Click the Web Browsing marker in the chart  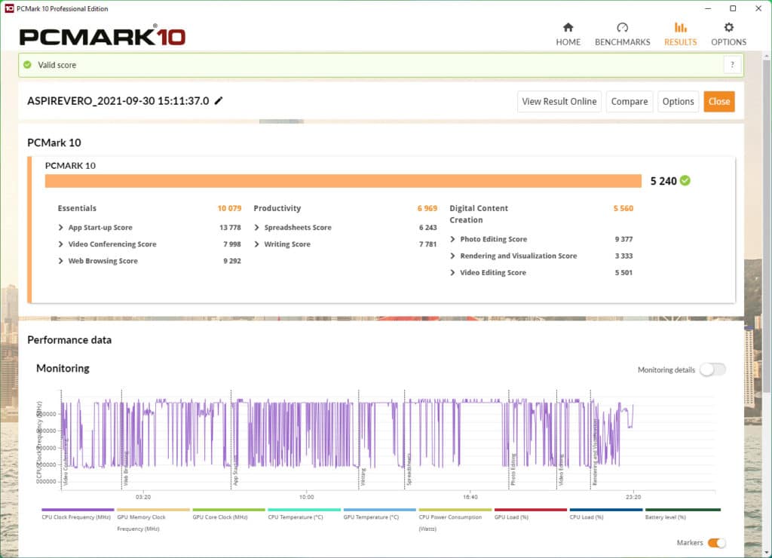(126, 468)
